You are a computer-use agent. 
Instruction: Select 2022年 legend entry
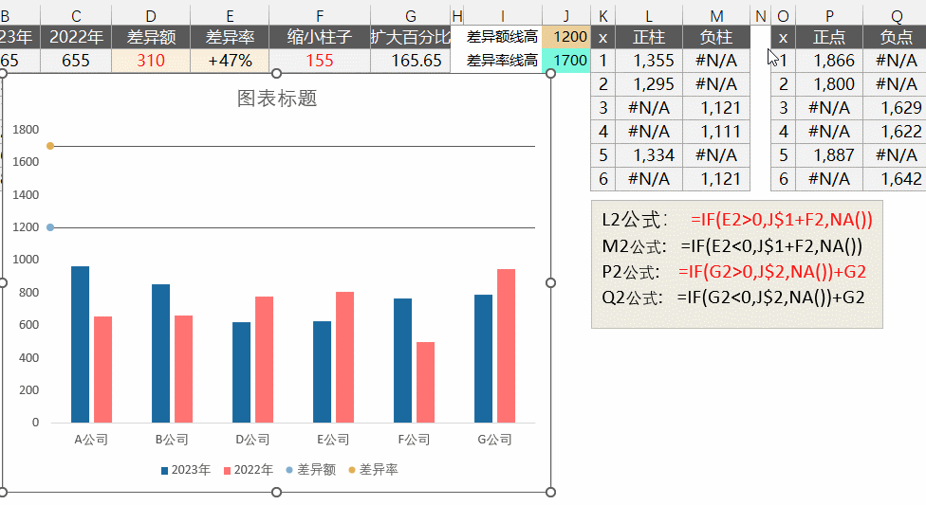[248, 470]
